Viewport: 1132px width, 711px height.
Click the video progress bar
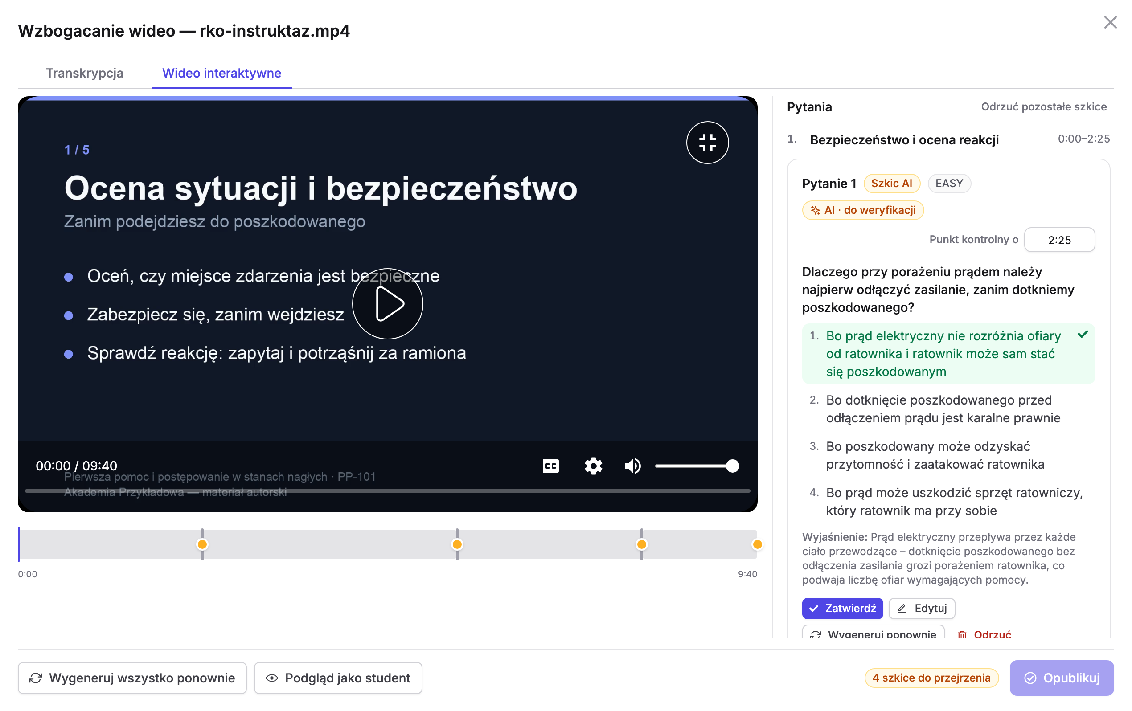pos(387,490)
